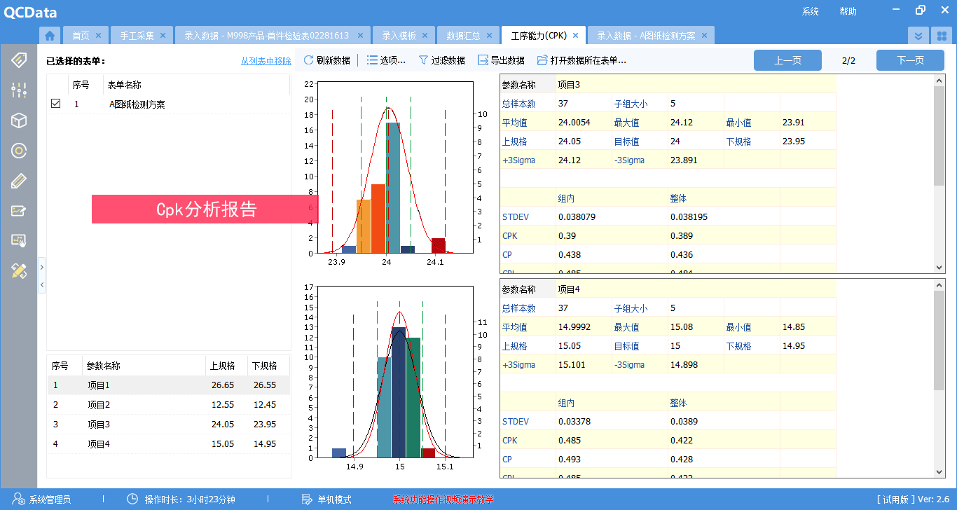Click the double-chevron dropdown near tab bar

click(918, 34)
